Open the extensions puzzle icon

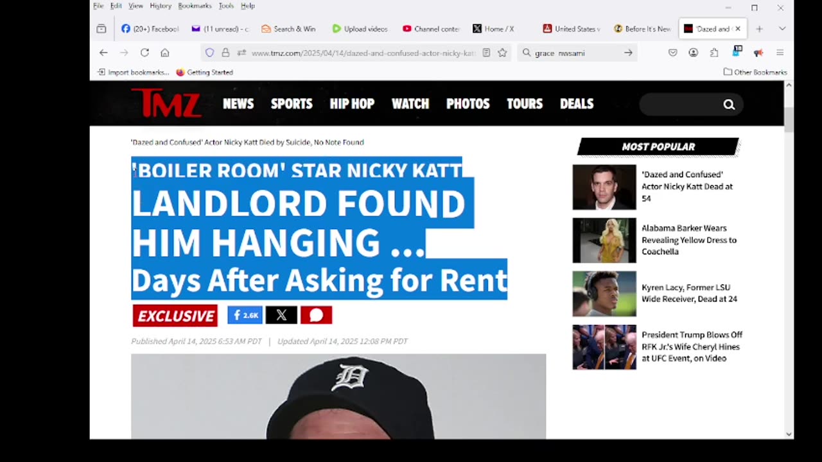(x=714, y=53)
